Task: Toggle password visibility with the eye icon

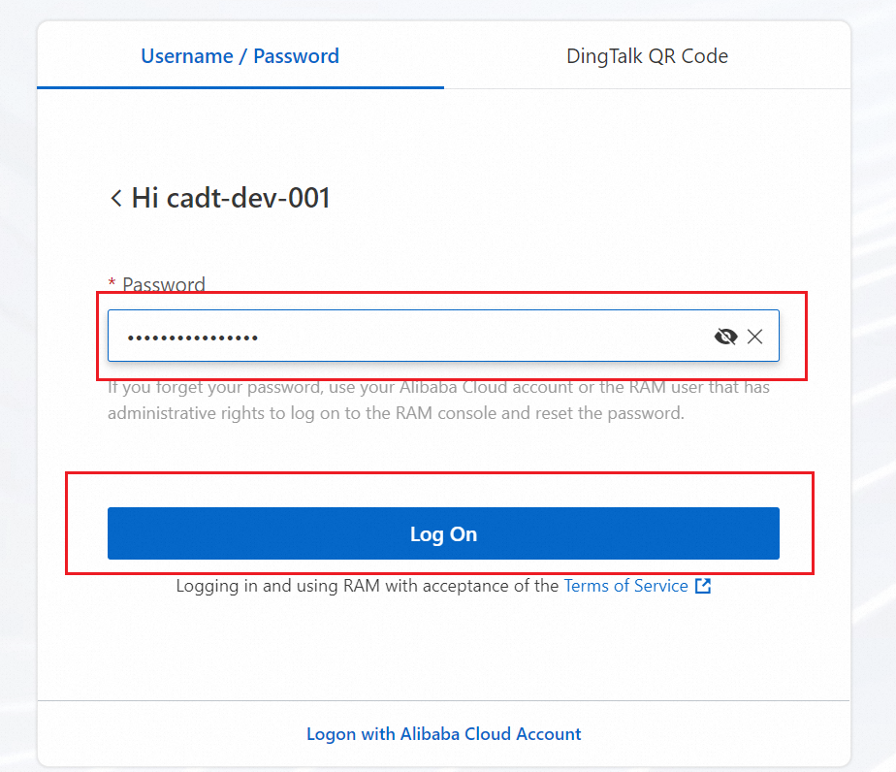Action: (725, 337)
